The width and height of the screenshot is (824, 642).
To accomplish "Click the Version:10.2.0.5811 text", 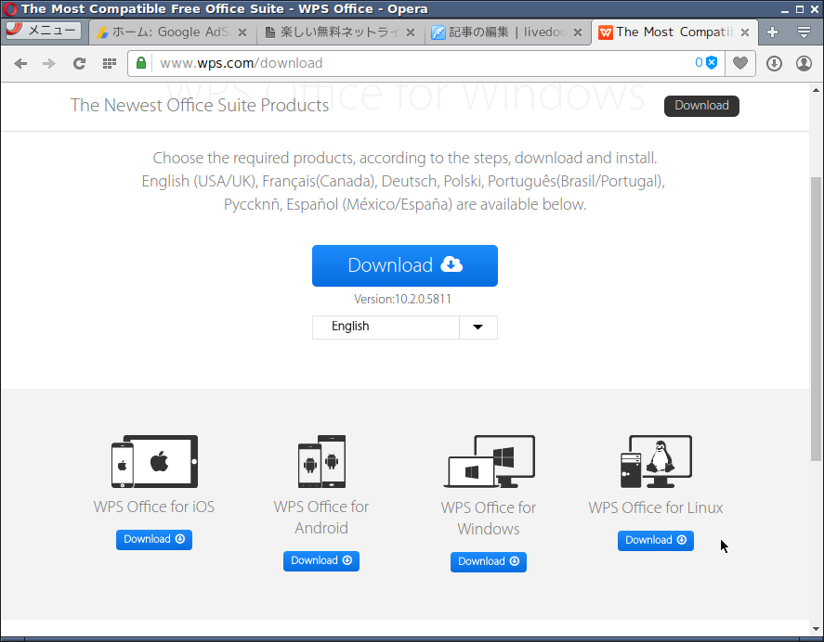I will tap(402, 300).
